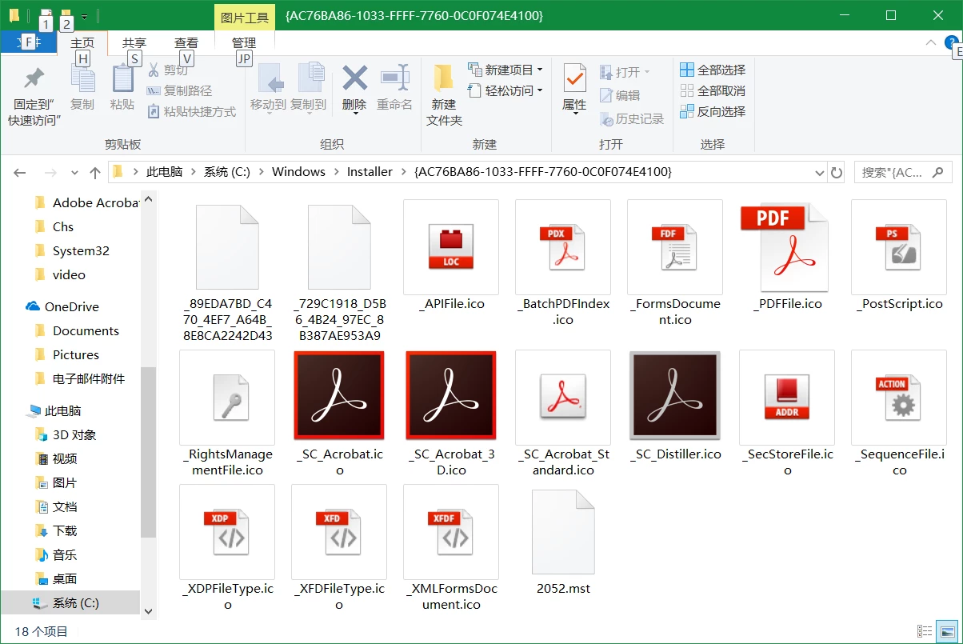Viewport: 963px width, 644px height.
Task: Select 下载 Downloads in navigation pane
Action: point(65,530)
